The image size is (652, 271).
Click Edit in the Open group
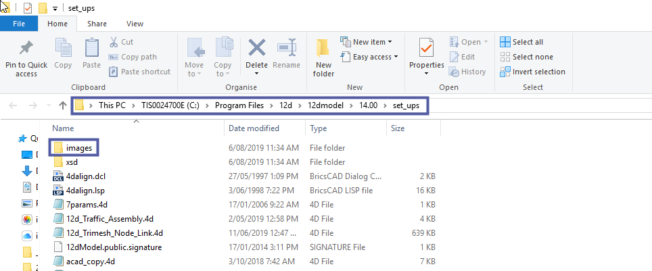point(462,57)
